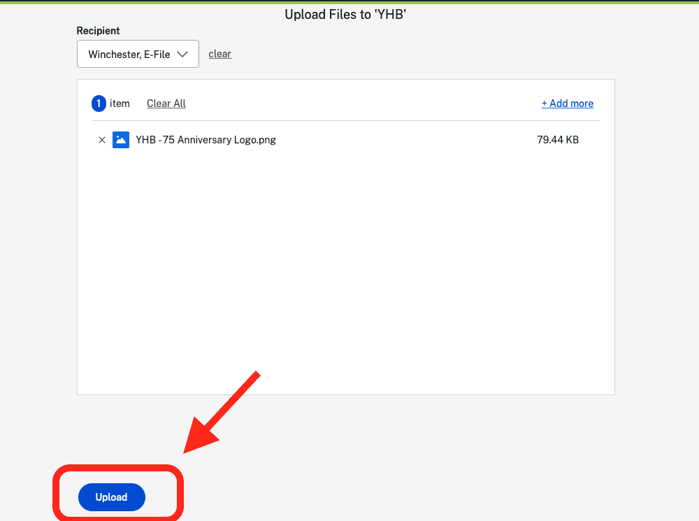Click the blue Upload button

coord(111,497)
